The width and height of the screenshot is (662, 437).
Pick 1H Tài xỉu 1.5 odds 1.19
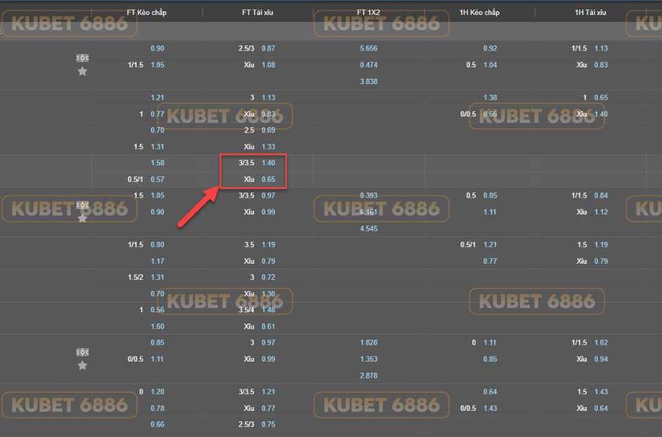(x=601, y=245)
